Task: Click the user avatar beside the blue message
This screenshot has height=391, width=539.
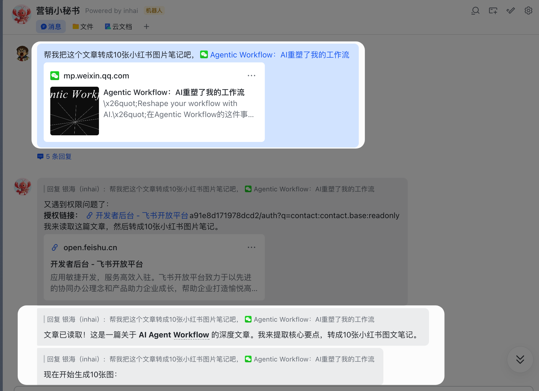Action: tap(23, 54)
